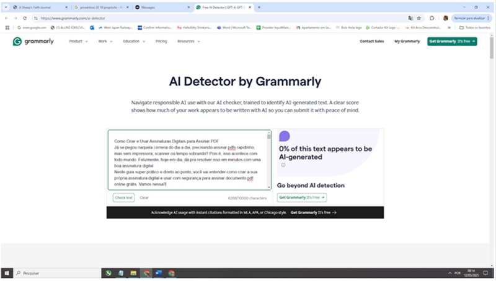Expand the Education menu
The height and width of the screenshot is (281, 496).
click(134, 41)
